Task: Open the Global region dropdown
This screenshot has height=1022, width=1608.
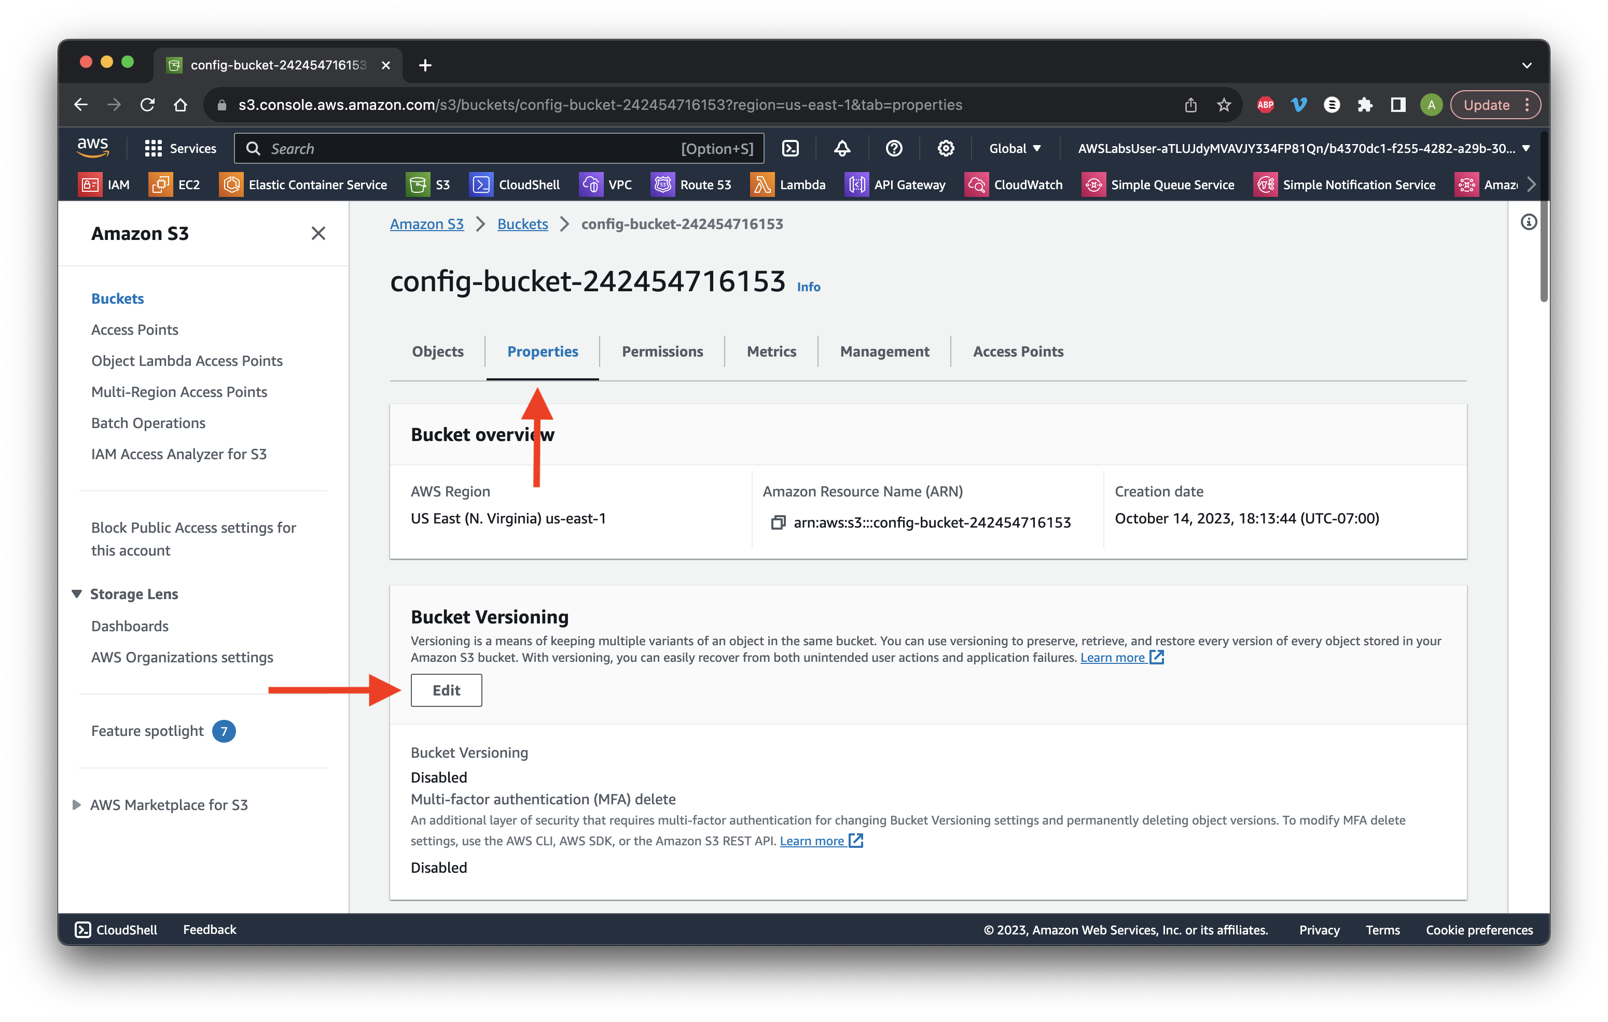Action: (1015, 148)
